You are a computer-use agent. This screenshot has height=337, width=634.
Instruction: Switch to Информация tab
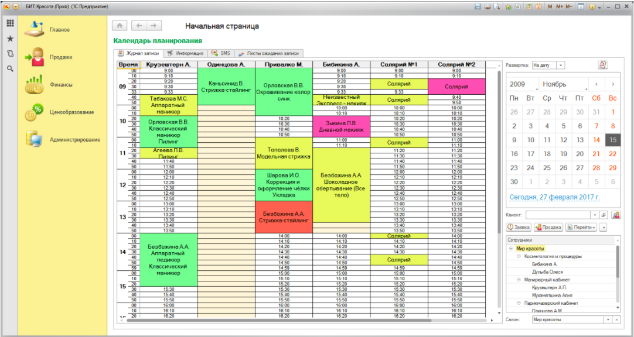(x=186, y=53)
